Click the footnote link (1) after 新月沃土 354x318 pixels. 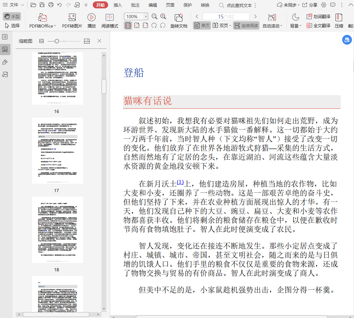pos(180,182)
